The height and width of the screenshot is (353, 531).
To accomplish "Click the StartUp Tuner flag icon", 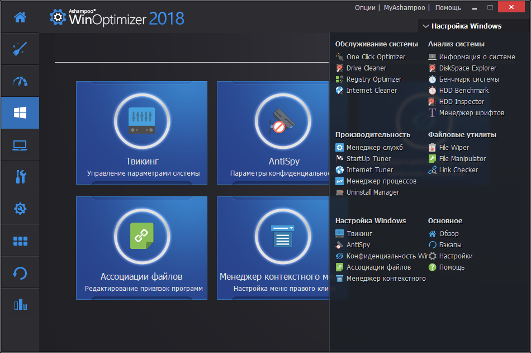I will tap(339, 159).
